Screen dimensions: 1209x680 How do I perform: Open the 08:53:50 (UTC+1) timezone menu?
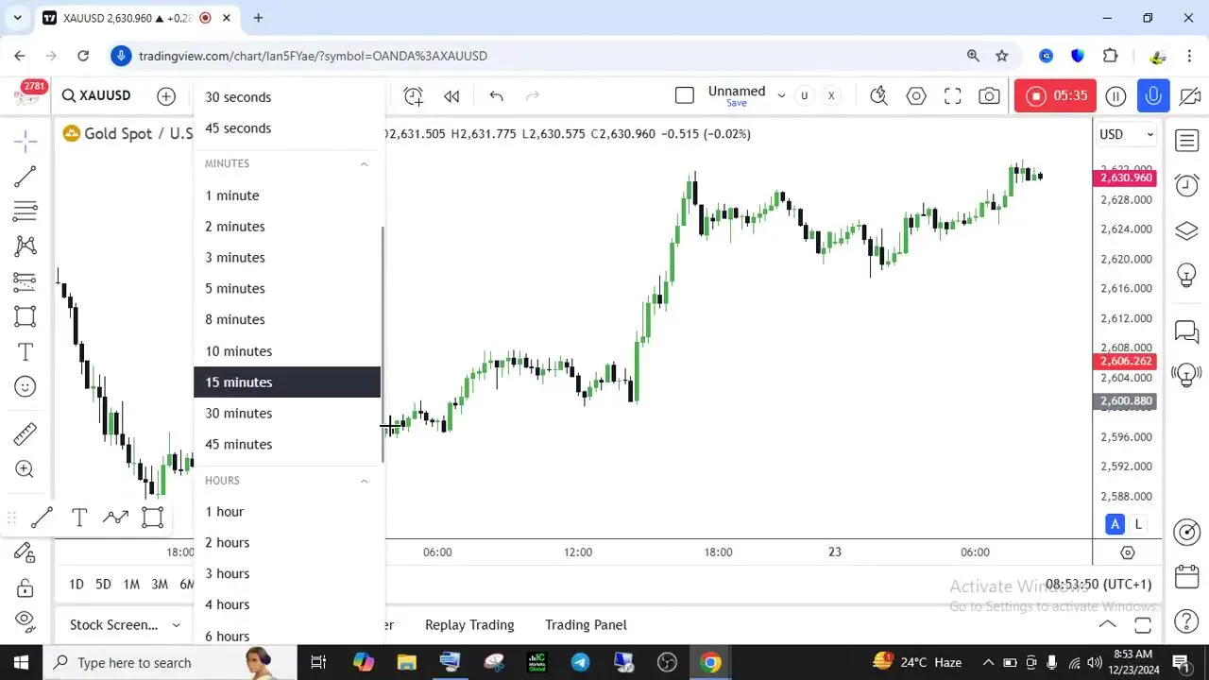1098,585
